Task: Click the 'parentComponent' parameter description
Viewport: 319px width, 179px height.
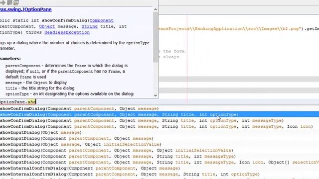Action: pos(66,71)
